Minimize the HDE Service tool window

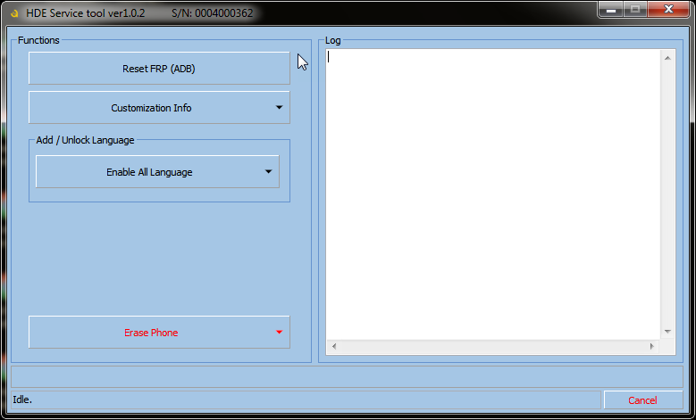610,11
